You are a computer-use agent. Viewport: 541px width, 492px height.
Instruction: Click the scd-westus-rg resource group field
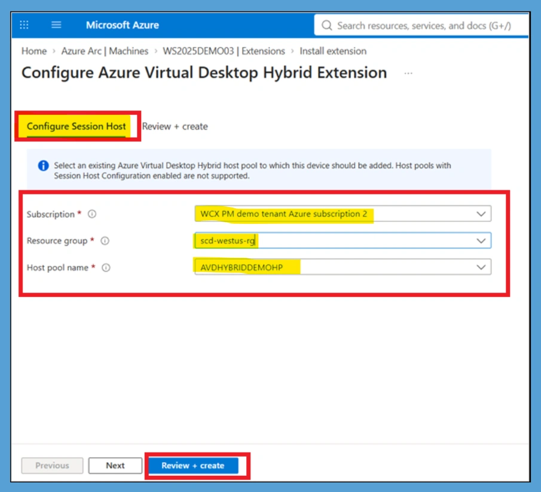point(343,241)
